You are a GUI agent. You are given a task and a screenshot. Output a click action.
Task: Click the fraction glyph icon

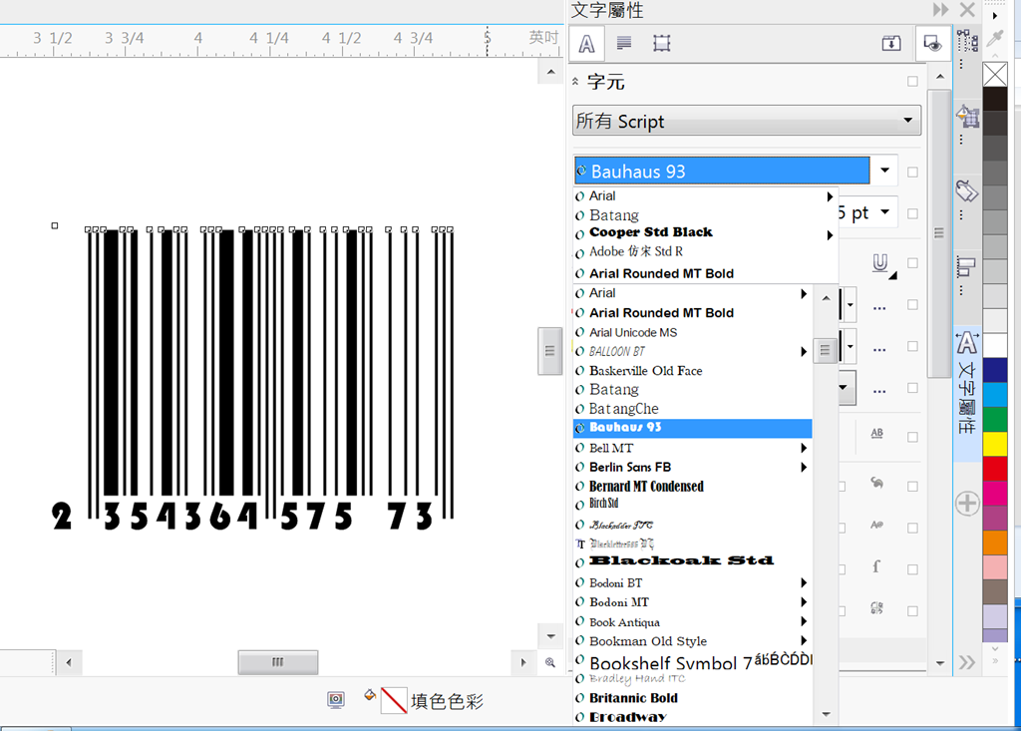[877, 608]
